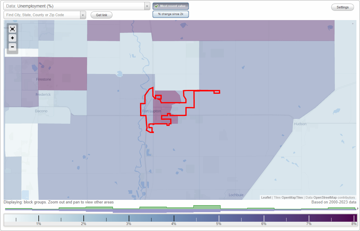This screenshot has height=231, width=360.
Task: Click the question mark beside the histogram
Action: coord(357,209)
